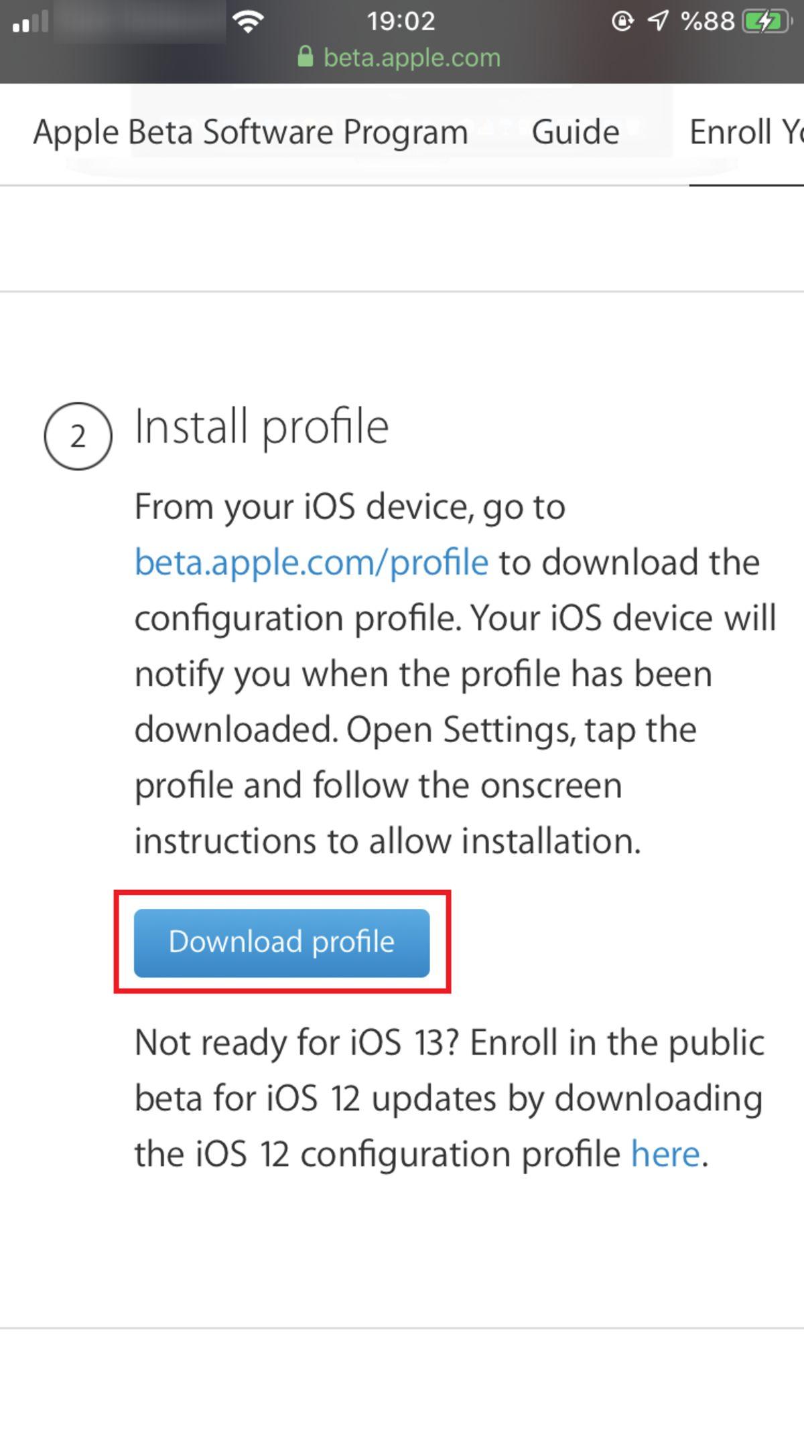Tap the step 2 circle indicator
Image resolution: width=804 pixels, height=1430 pixels.
tap(78, 437)
